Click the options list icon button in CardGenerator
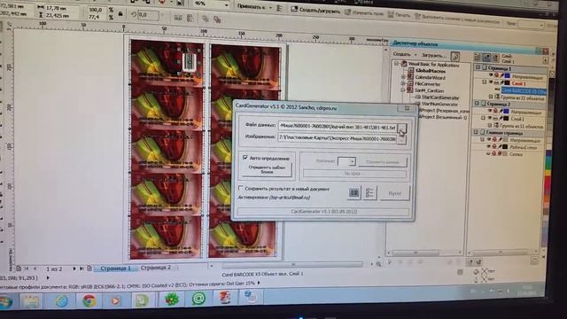 click(x=369, y=193)
